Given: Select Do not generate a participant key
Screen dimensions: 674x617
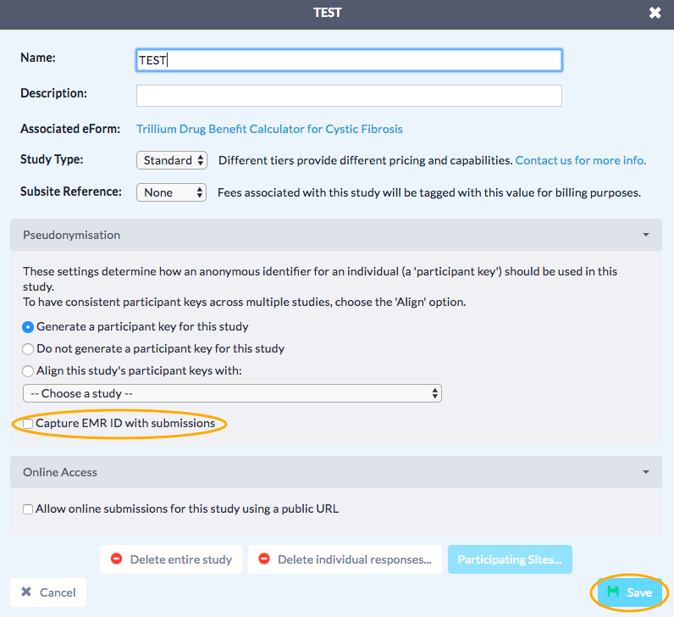Looking at the screenshot, I should (29, 348).
